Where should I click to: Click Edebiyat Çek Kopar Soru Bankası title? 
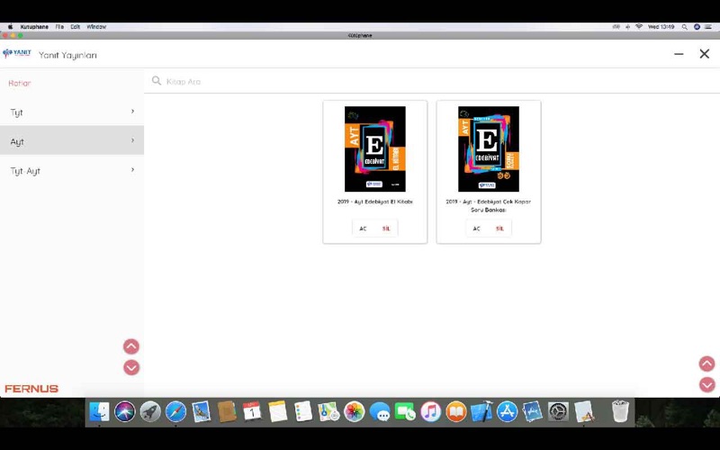point(488,206)
